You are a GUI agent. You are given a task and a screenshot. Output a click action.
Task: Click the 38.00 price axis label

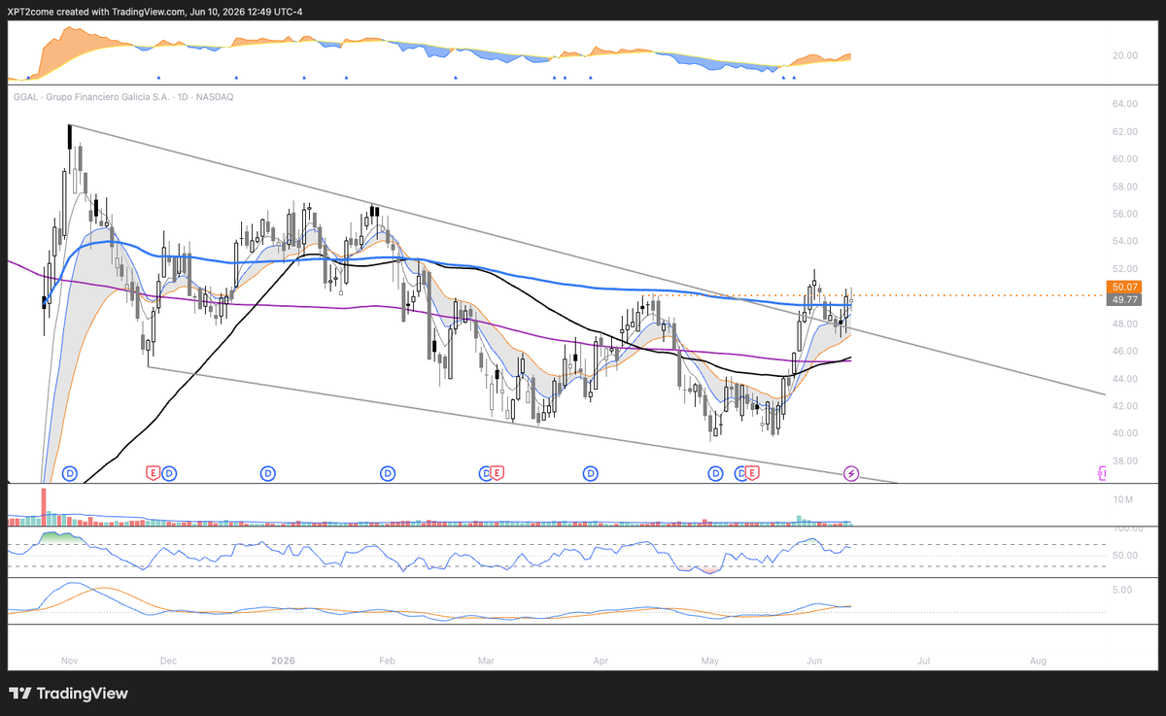point(1125,460)
